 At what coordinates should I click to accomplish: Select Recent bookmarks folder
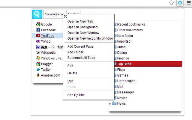[131, 24]
